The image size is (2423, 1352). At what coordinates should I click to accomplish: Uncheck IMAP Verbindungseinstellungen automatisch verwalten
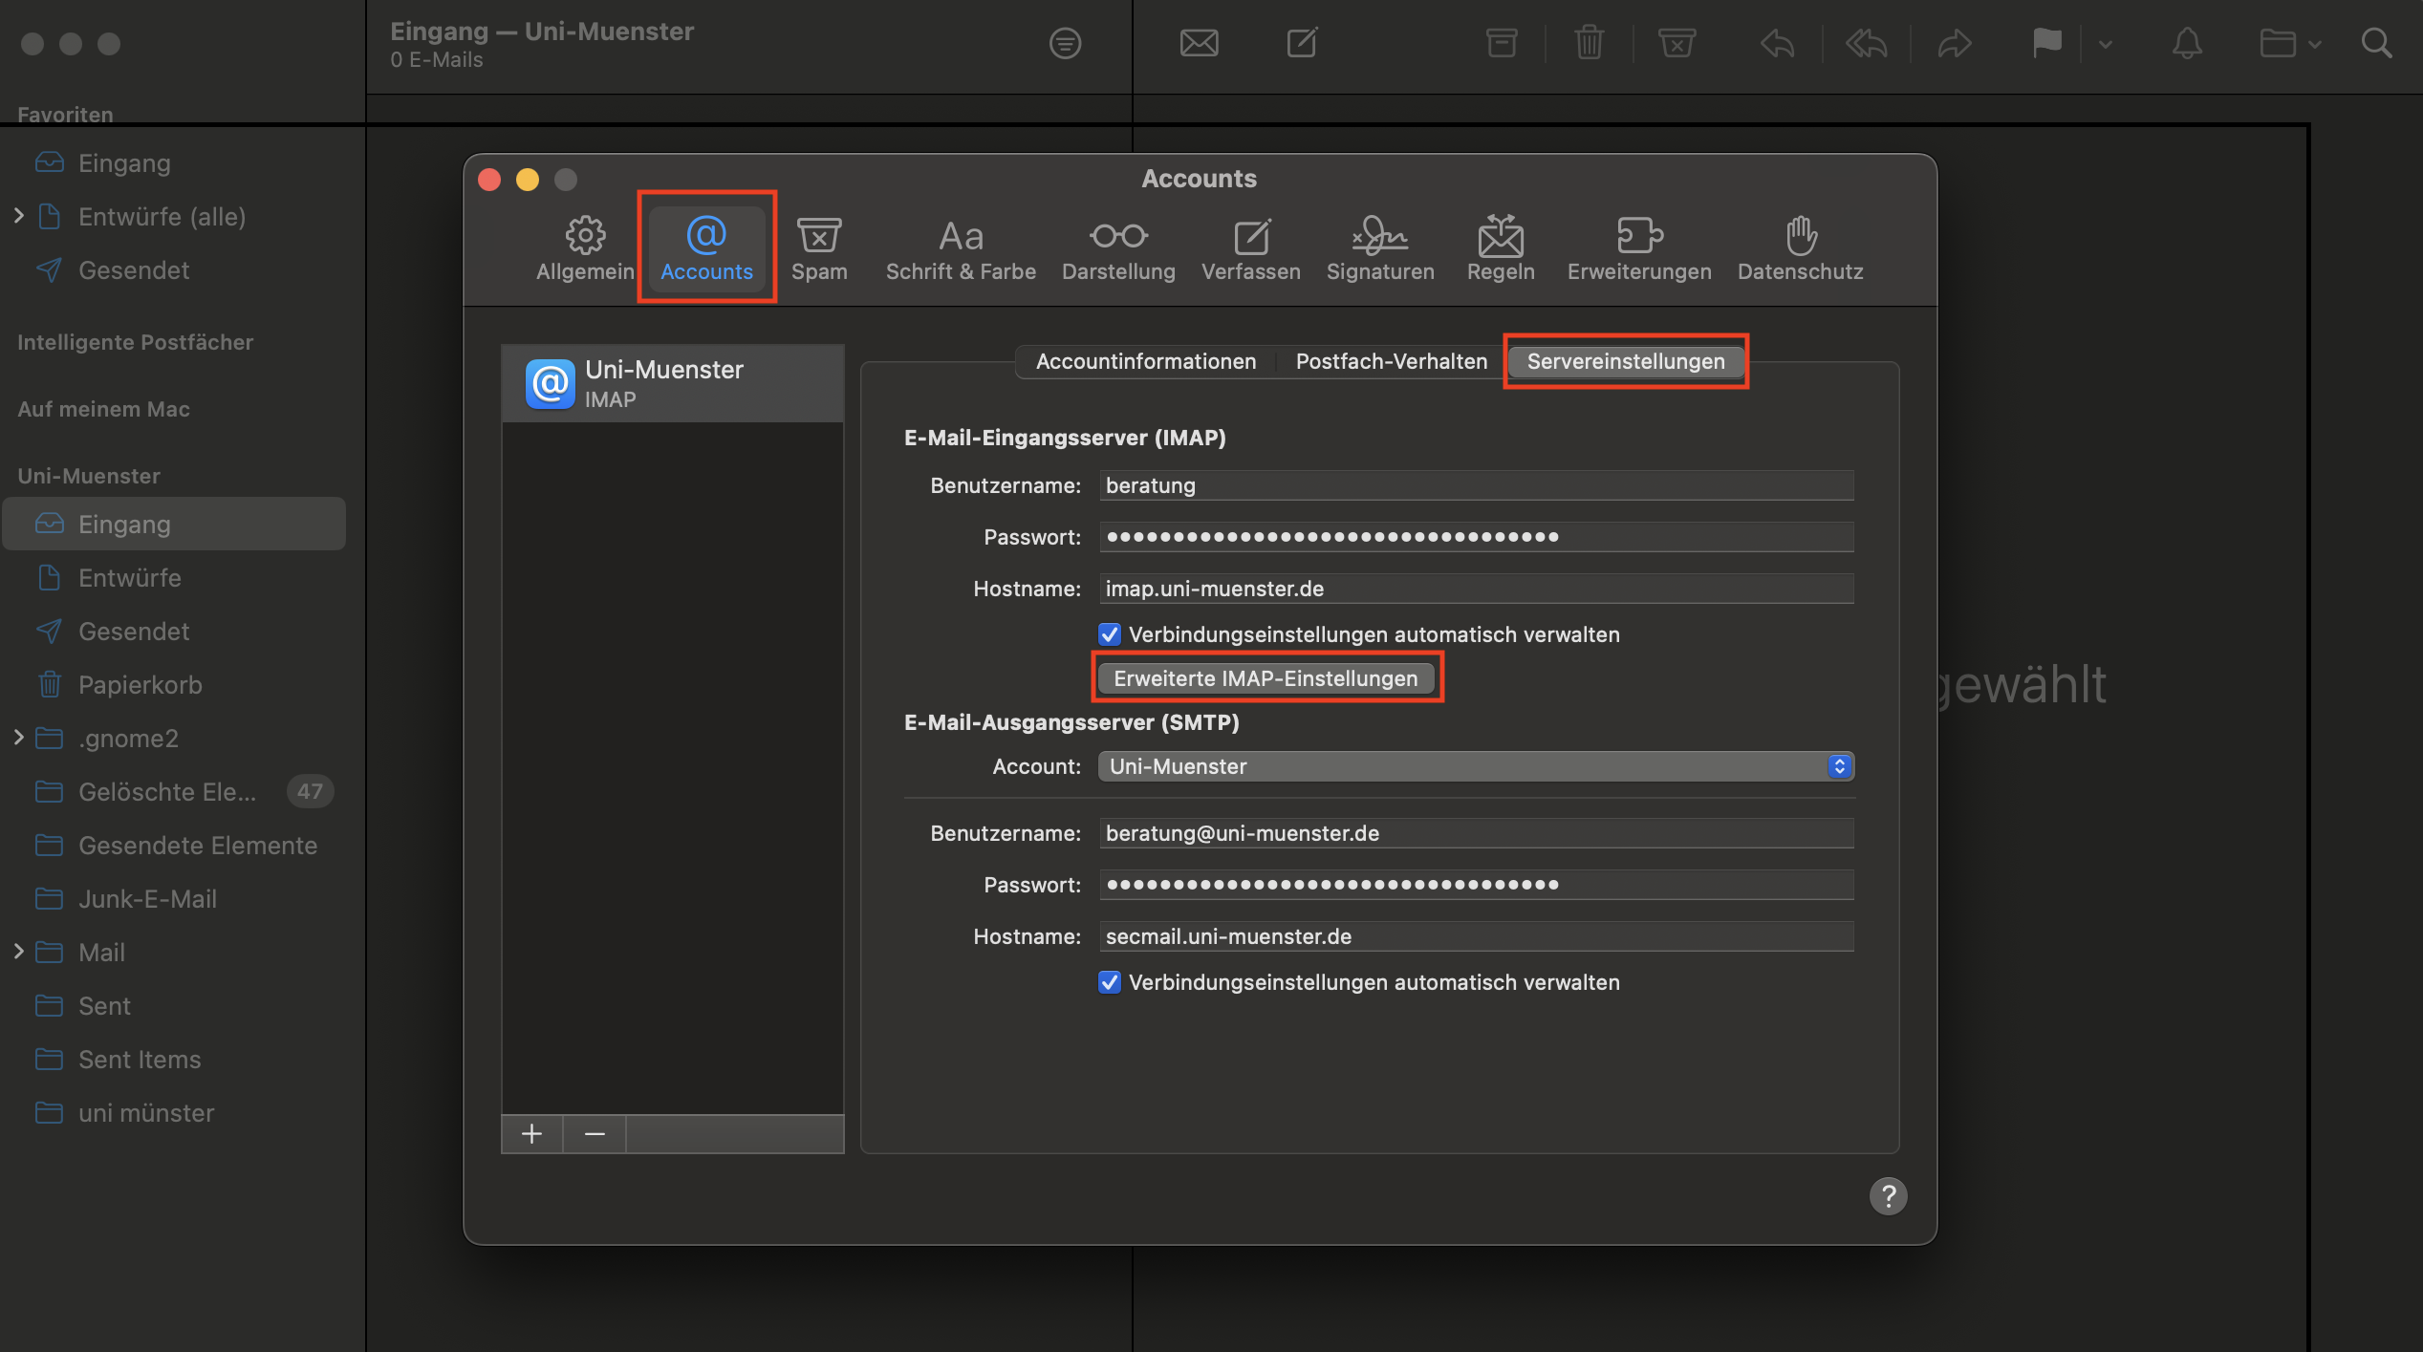(1109, 634)
